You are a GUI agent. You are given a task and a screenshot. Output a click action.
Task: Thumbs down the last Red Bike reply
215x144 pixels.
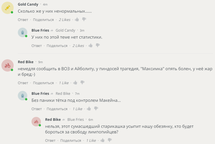[x=110, y=141]
